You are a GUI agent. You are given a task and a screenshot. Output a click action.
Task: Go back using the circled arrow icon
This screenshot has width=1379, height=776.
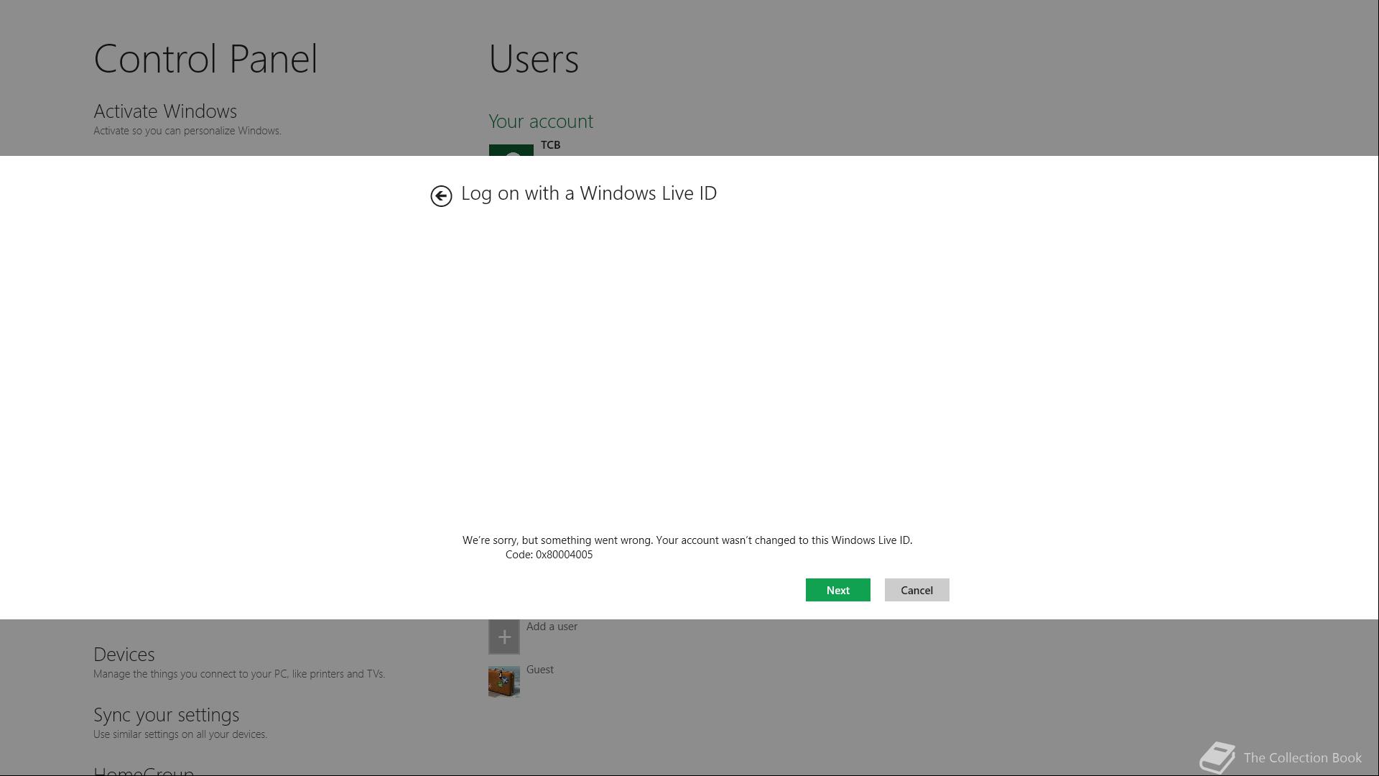441,195
